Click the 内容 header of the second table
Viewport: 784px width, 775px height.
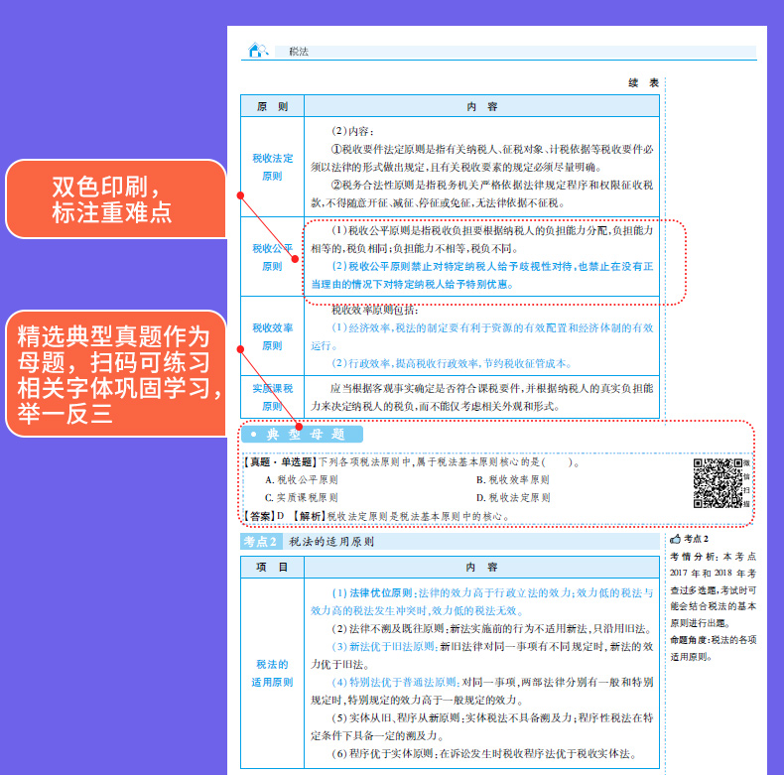pos(481,567)
